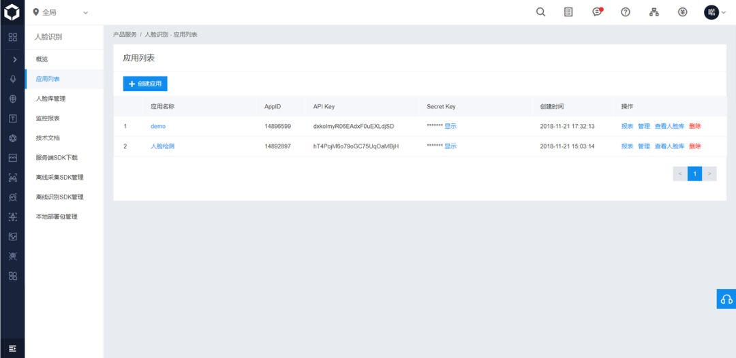Click 查看人脸库 for the demo row
The height and width of the screenshot is (358, 736).
(669, 127)
